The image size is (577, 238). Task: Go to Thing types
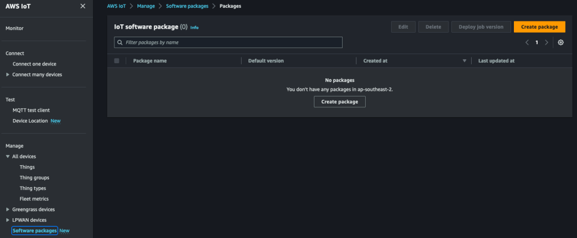33,188
